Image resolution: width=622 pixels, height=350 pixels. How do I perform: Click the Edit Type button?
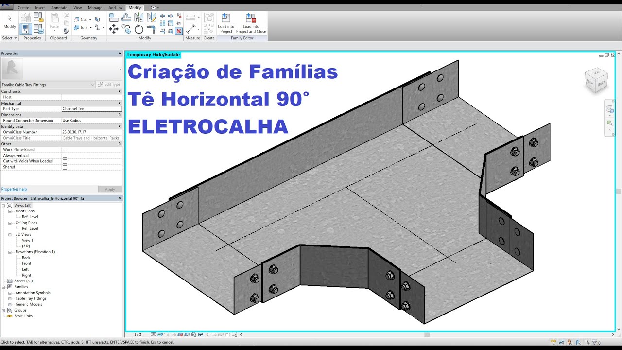(109, 85)
